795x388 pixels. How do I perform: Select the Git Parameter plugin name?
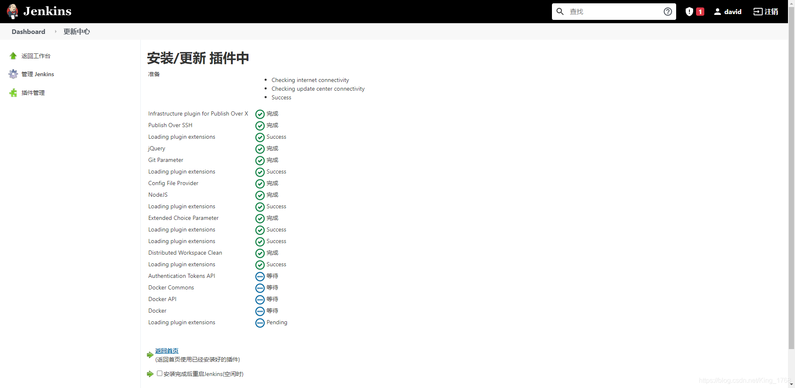[x=166, y=160]
